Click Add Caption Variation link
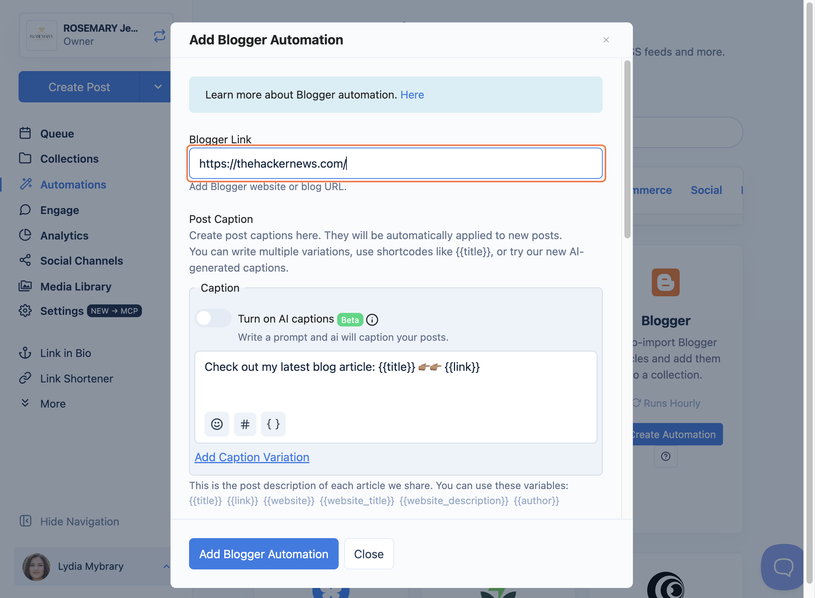 pos(252,457)
